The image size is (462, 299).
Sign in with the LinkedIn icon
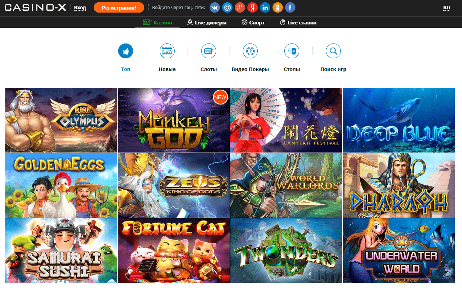(265, 7)
